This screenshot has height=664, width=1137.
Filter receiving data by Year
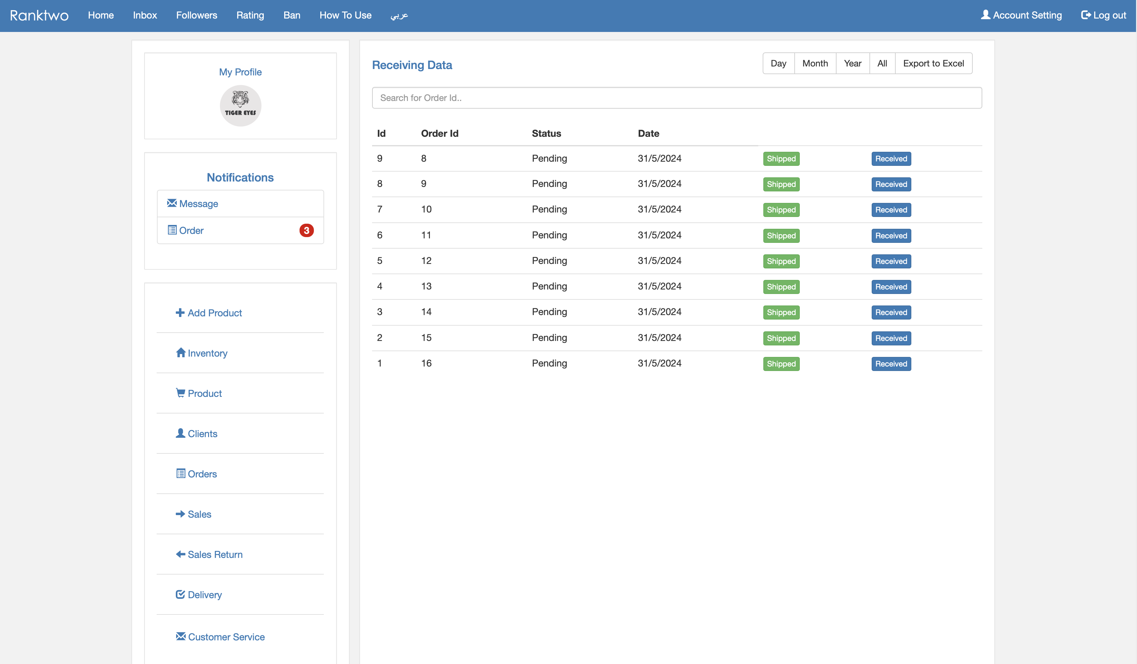852,63
